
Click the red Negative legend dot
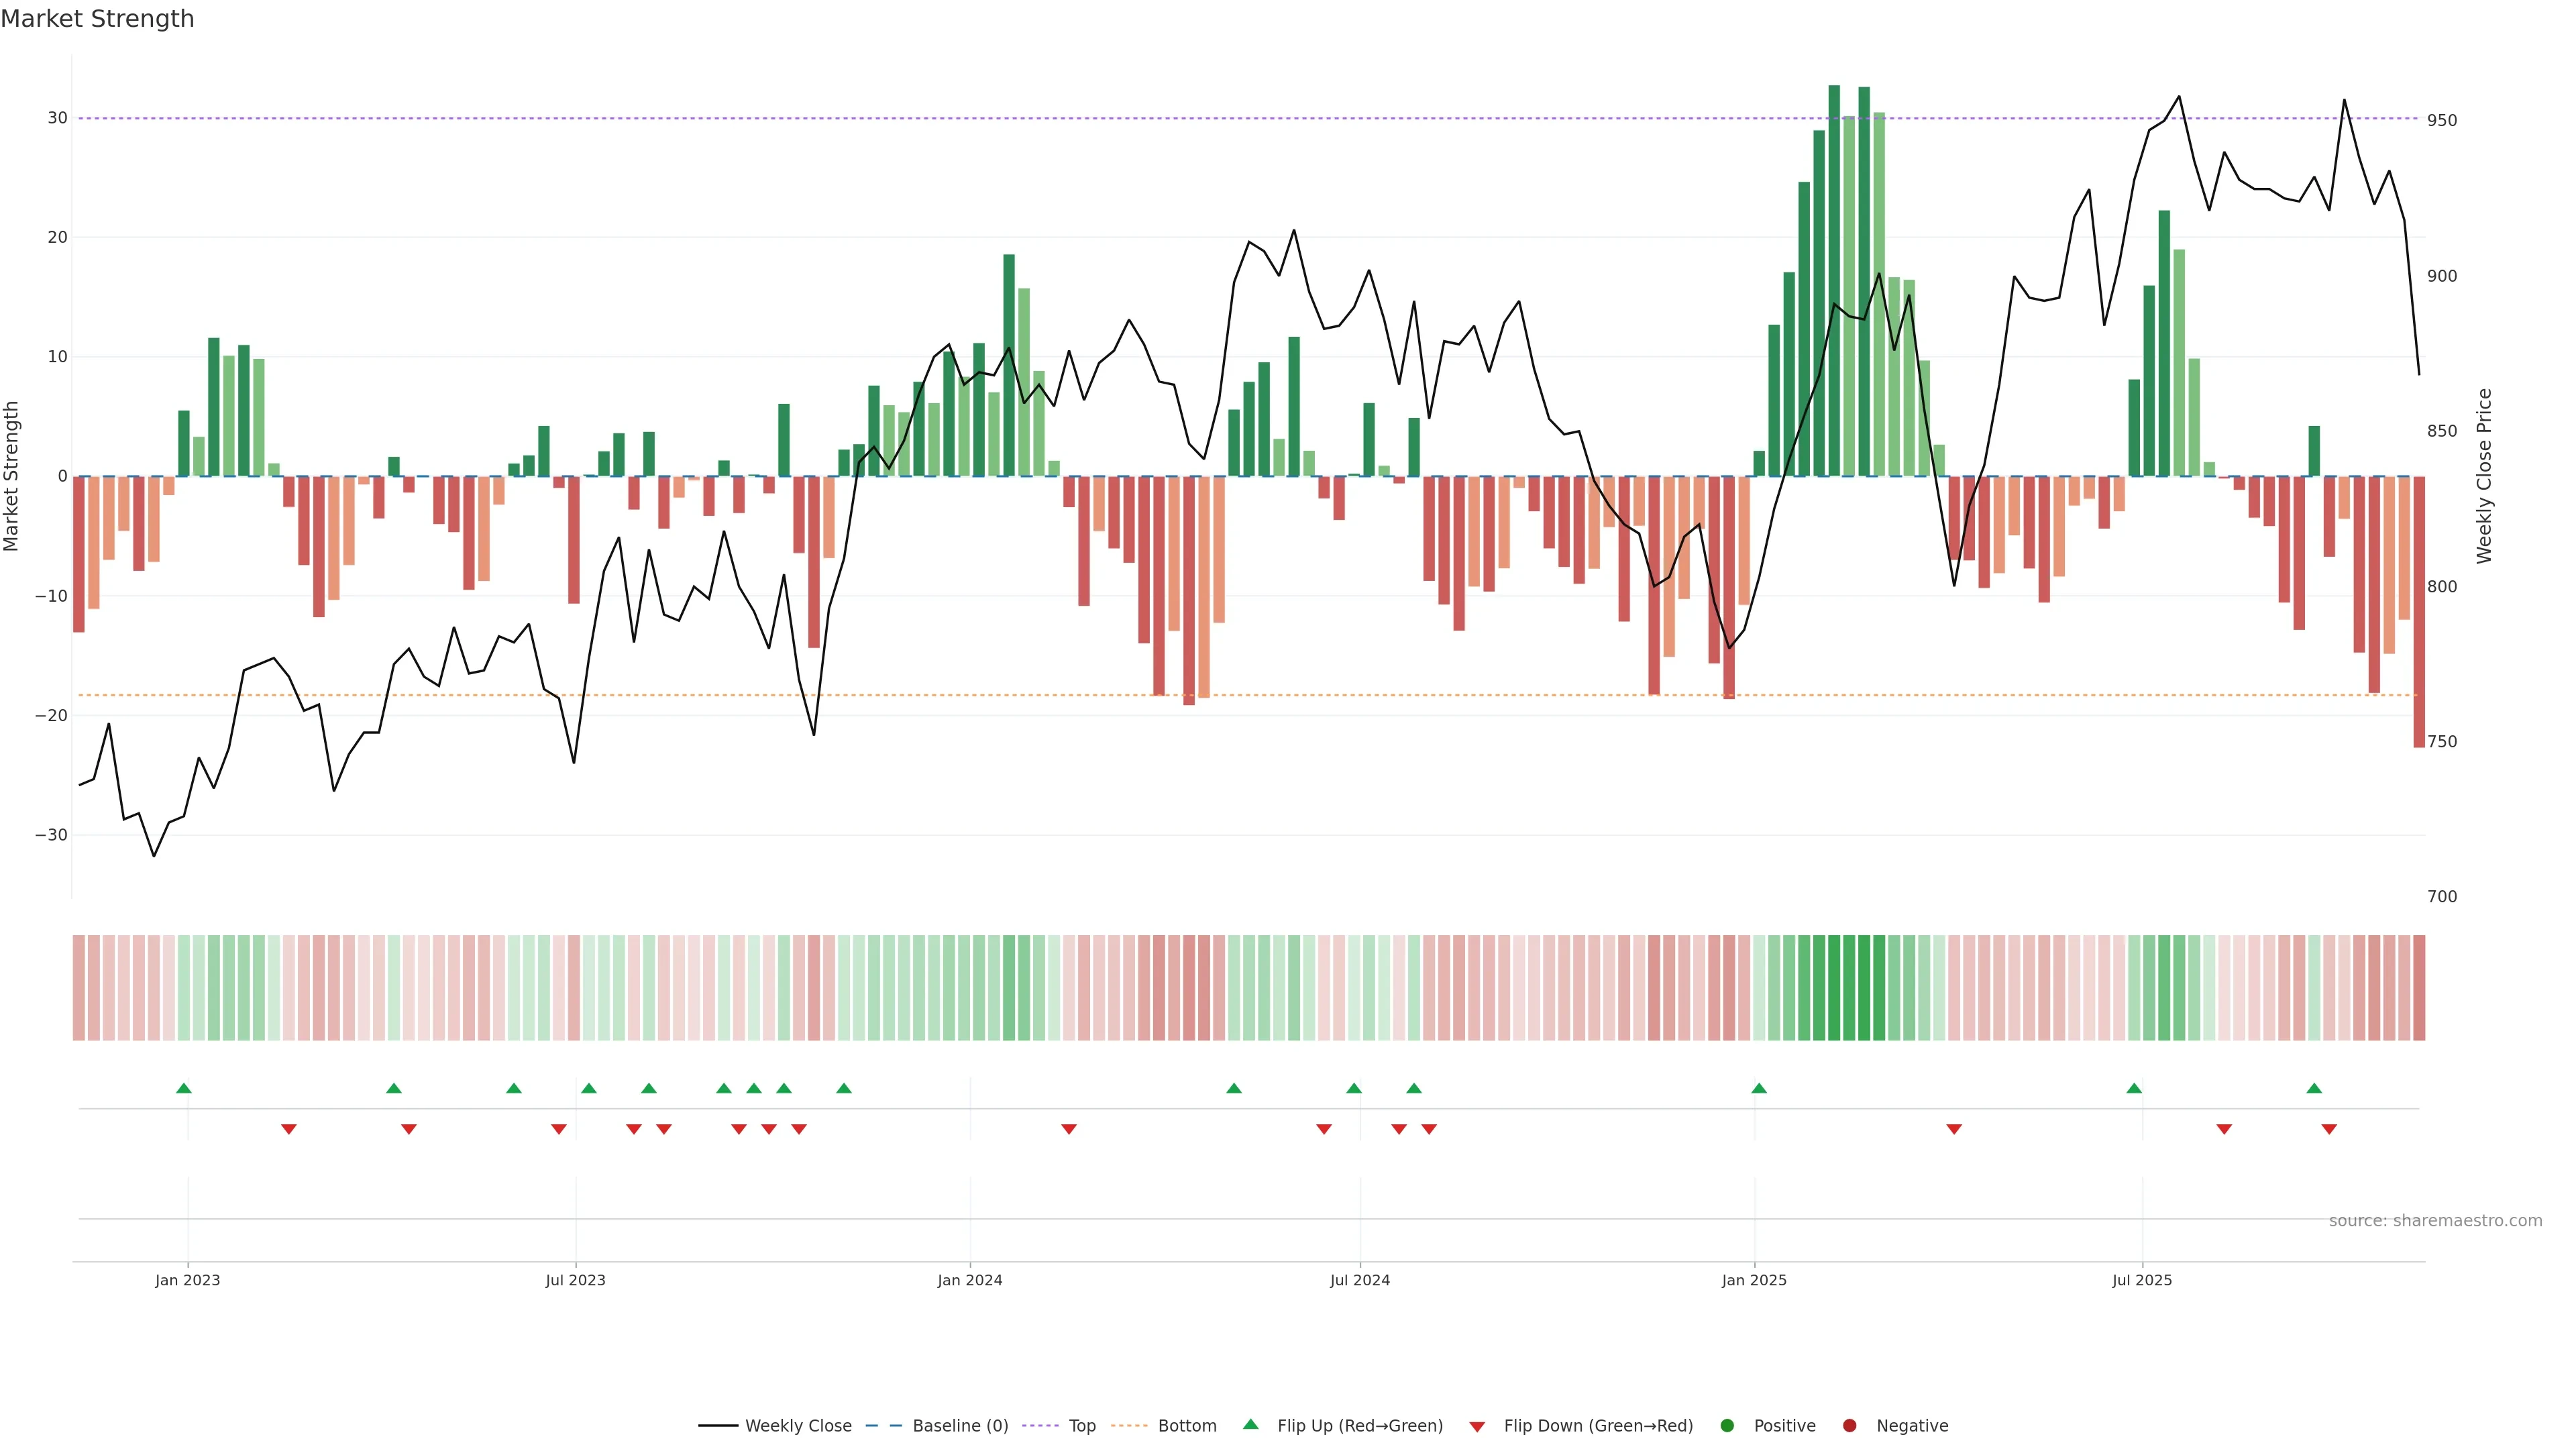[x=1849, y=1425]
